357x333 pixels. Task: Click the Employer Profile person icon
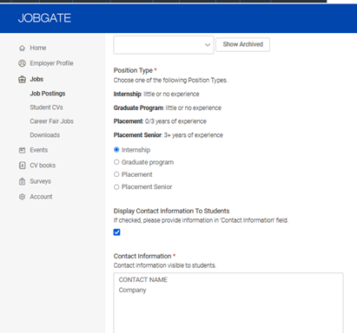22,63
